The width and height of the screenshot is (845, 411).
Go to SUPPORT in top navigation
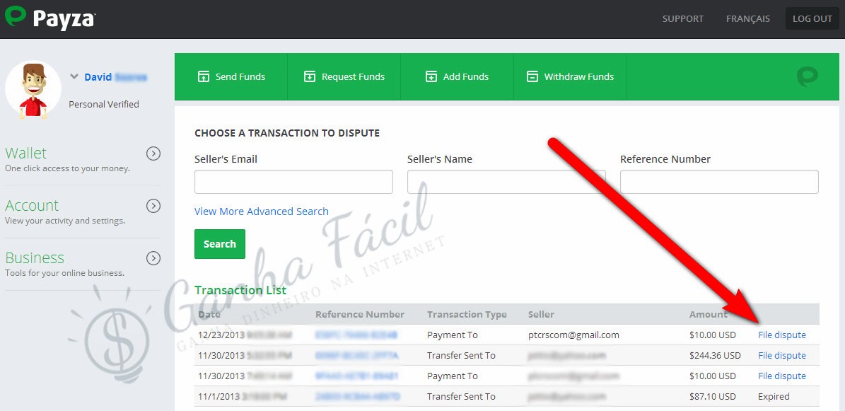click(x=683, y=19)
